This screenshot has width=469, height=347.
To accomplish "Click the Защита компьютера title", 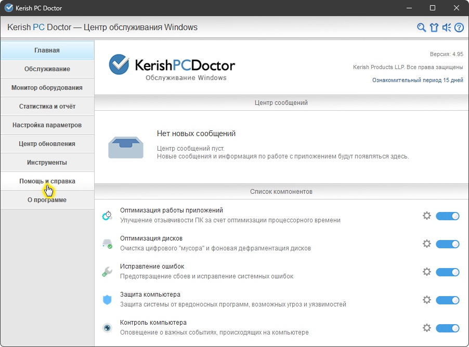I will click(150, 295).
